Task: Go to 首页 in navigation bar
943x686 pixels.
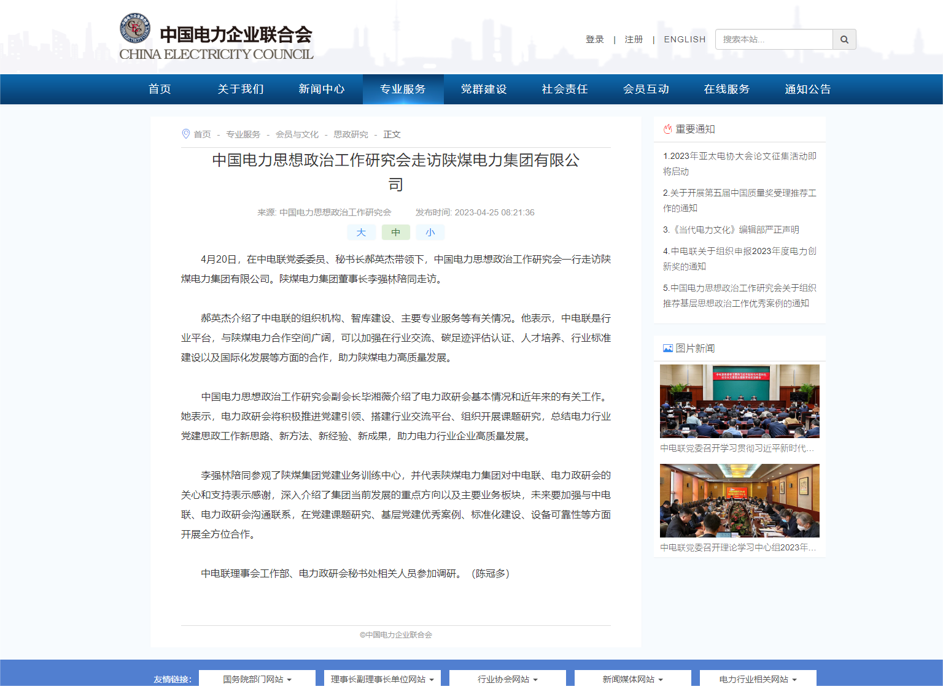Action: (160, 89)
